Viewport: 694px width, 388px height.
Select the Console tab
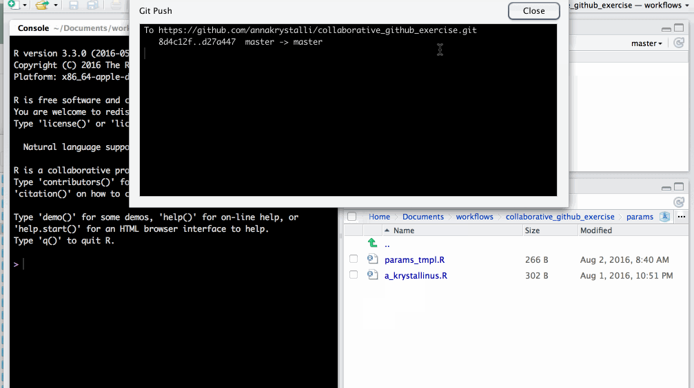coord(33,28)
